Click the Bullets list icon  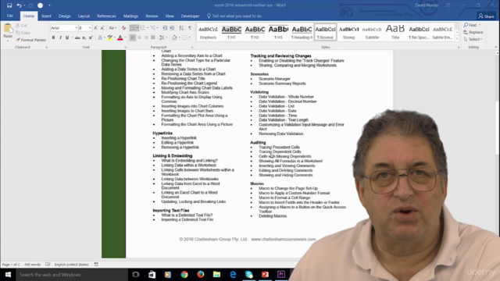(x=133, y=28)
